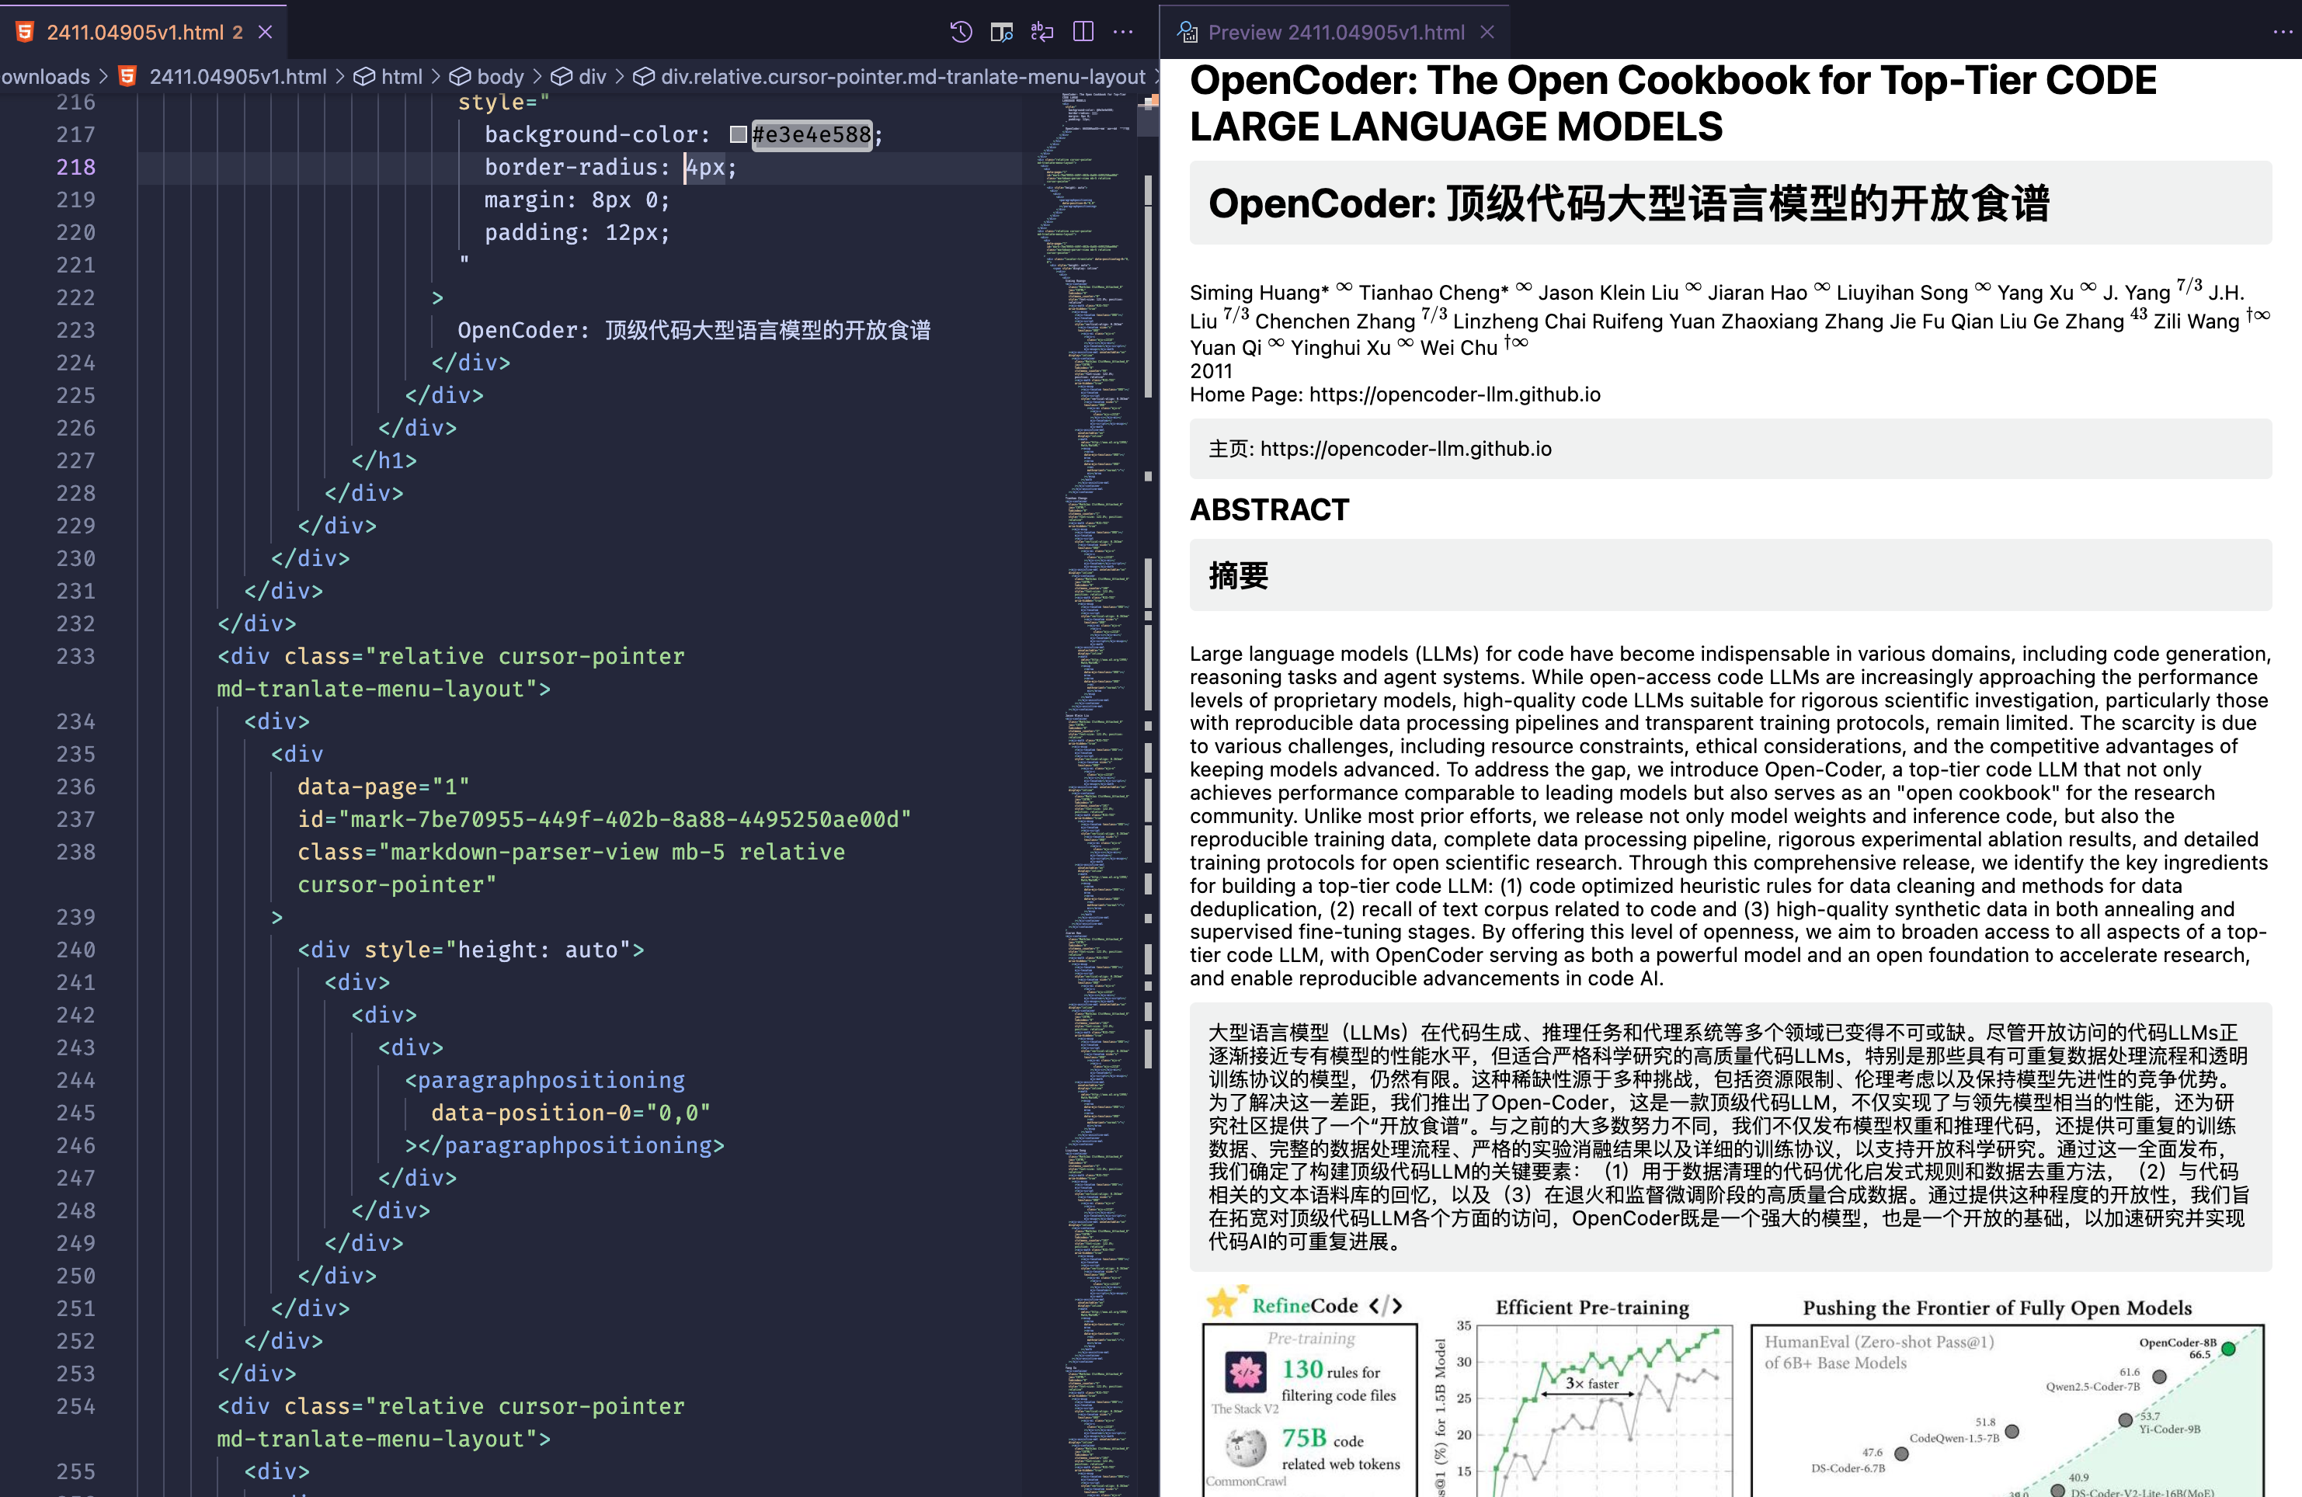
Task: Click the English abstract paragraph
Action: [x=1730, y=816]
